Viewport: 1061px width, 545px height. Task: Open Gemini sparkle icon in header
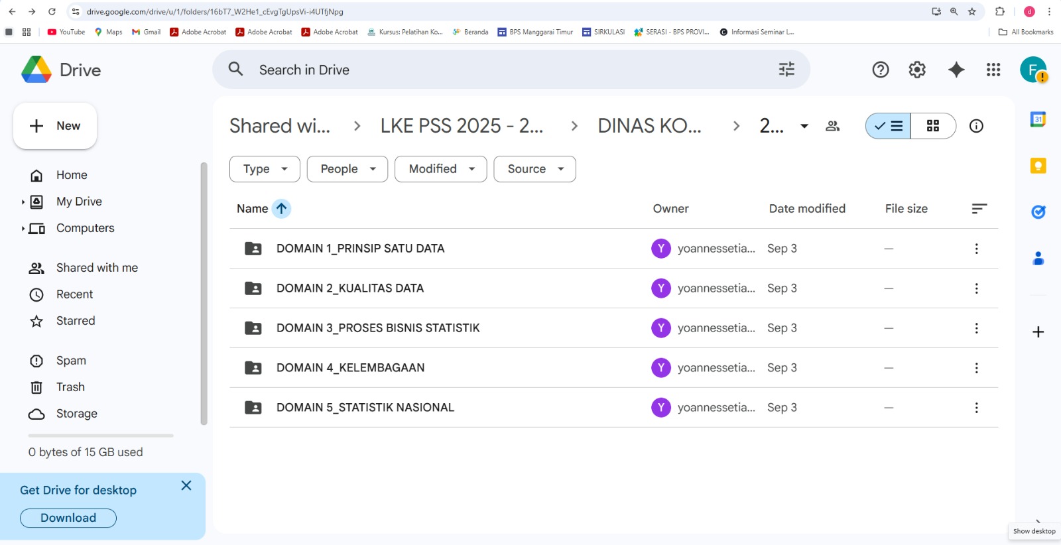click(x=956, y=70)
